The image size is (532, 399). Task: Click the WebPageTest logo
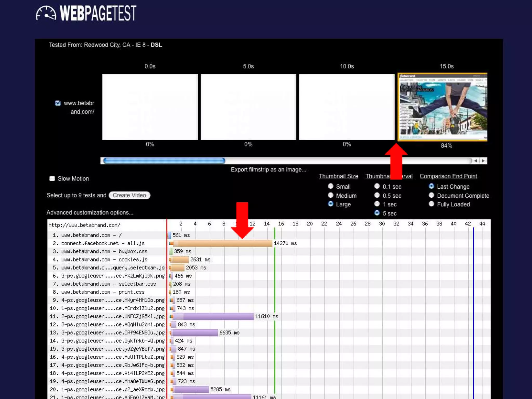pos(86,13)
